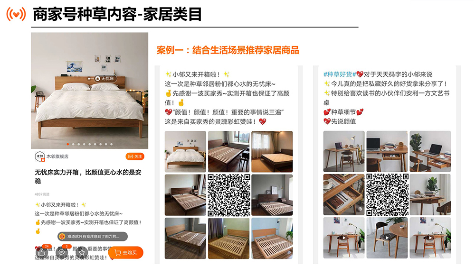
Task: Play the round table chair video thumbnail
Action: click(387, 238)
